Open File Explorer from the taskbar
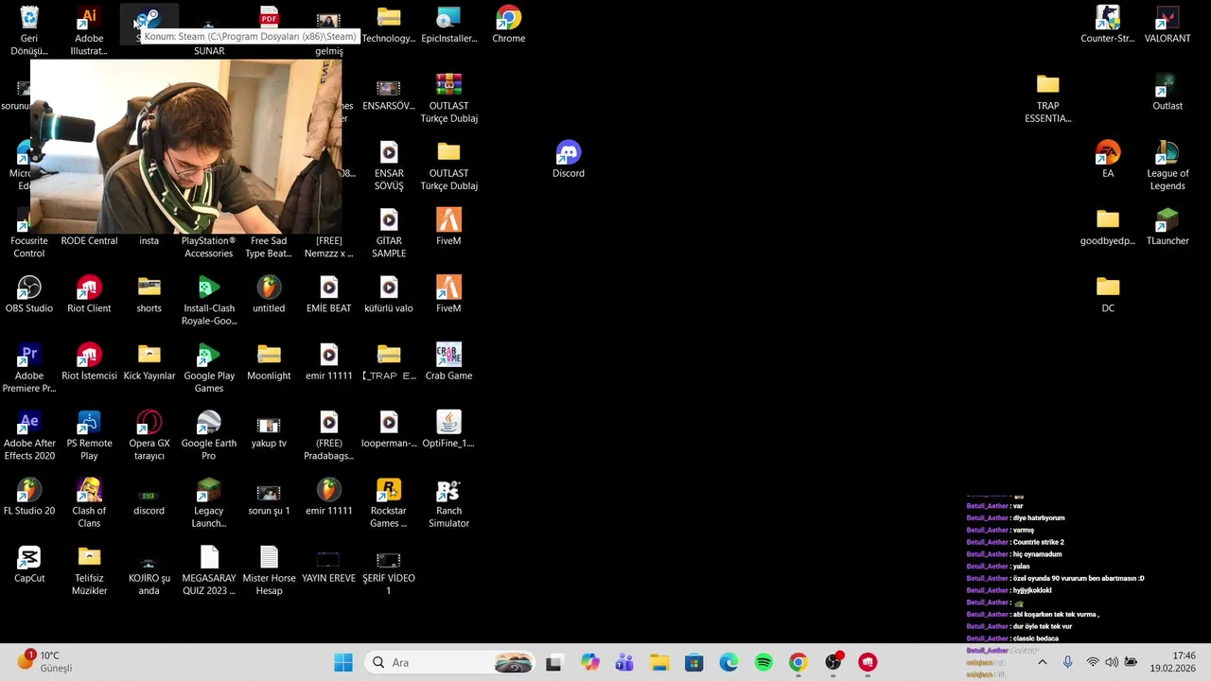1211x681 pixels. tap(659, 662)
